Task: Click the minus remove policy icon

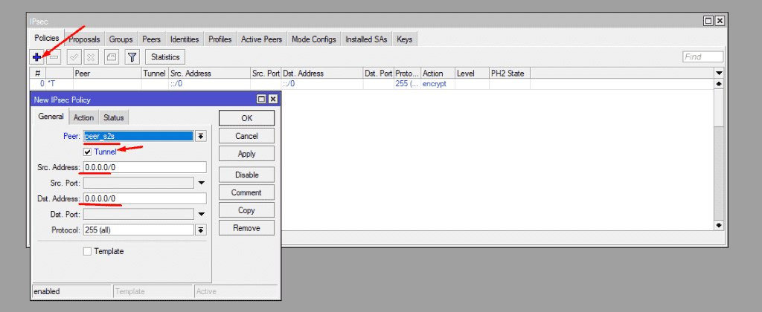Action: [54, 56]
